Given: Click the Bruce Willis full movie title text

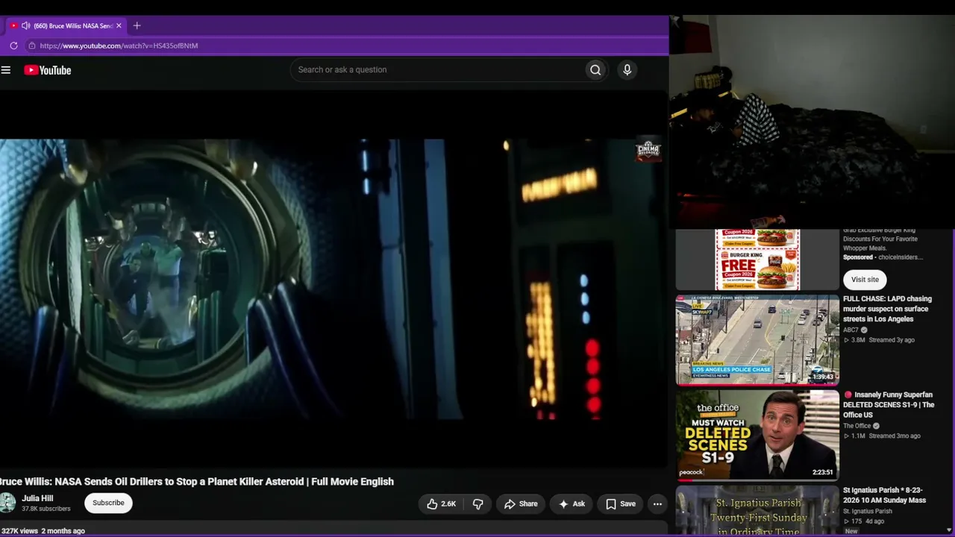Looking at the screenshot, I should 197,482.
